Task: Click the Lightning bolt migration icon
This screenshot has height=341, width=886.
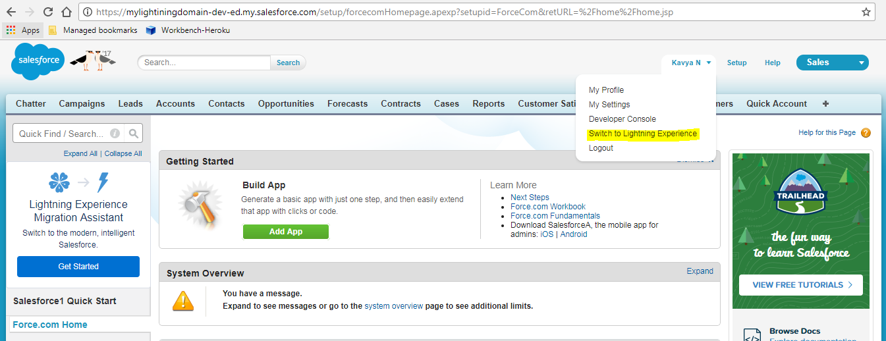Action: (103, 182)
